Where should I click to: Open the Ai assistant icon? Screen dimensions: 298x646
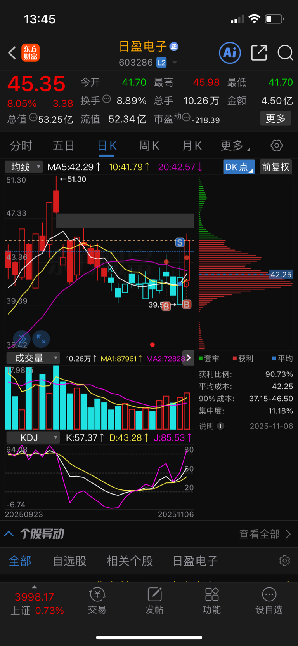pyautogui.click(x=230, y=53)
